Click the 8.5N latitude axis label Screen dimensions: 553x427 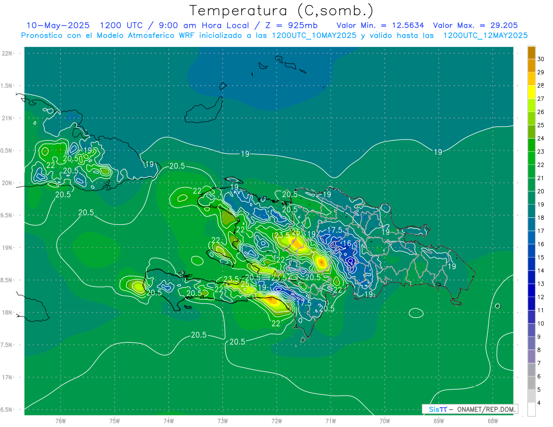click(7, 280)
